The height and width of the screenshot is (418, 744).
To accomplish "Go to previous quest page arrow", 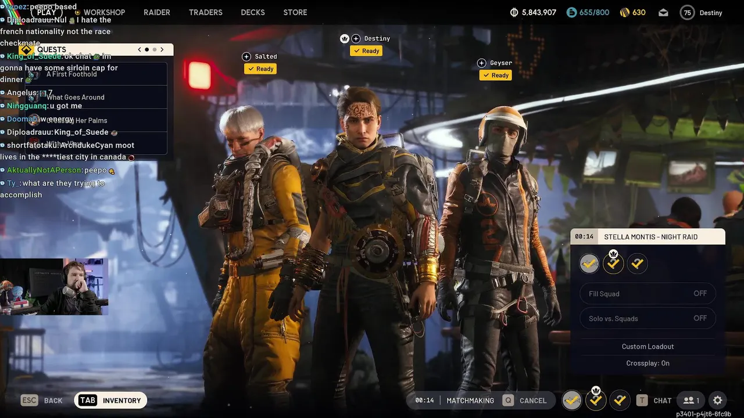I will click(139, 49).
